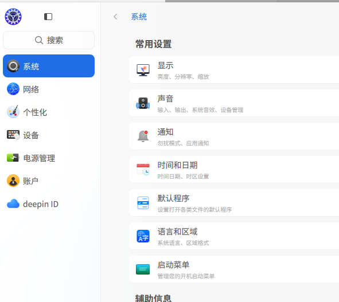Open the 声音 speaker icon
This screenshot has height=302, width=339.
pyautogui.click(x=143, y=103)
